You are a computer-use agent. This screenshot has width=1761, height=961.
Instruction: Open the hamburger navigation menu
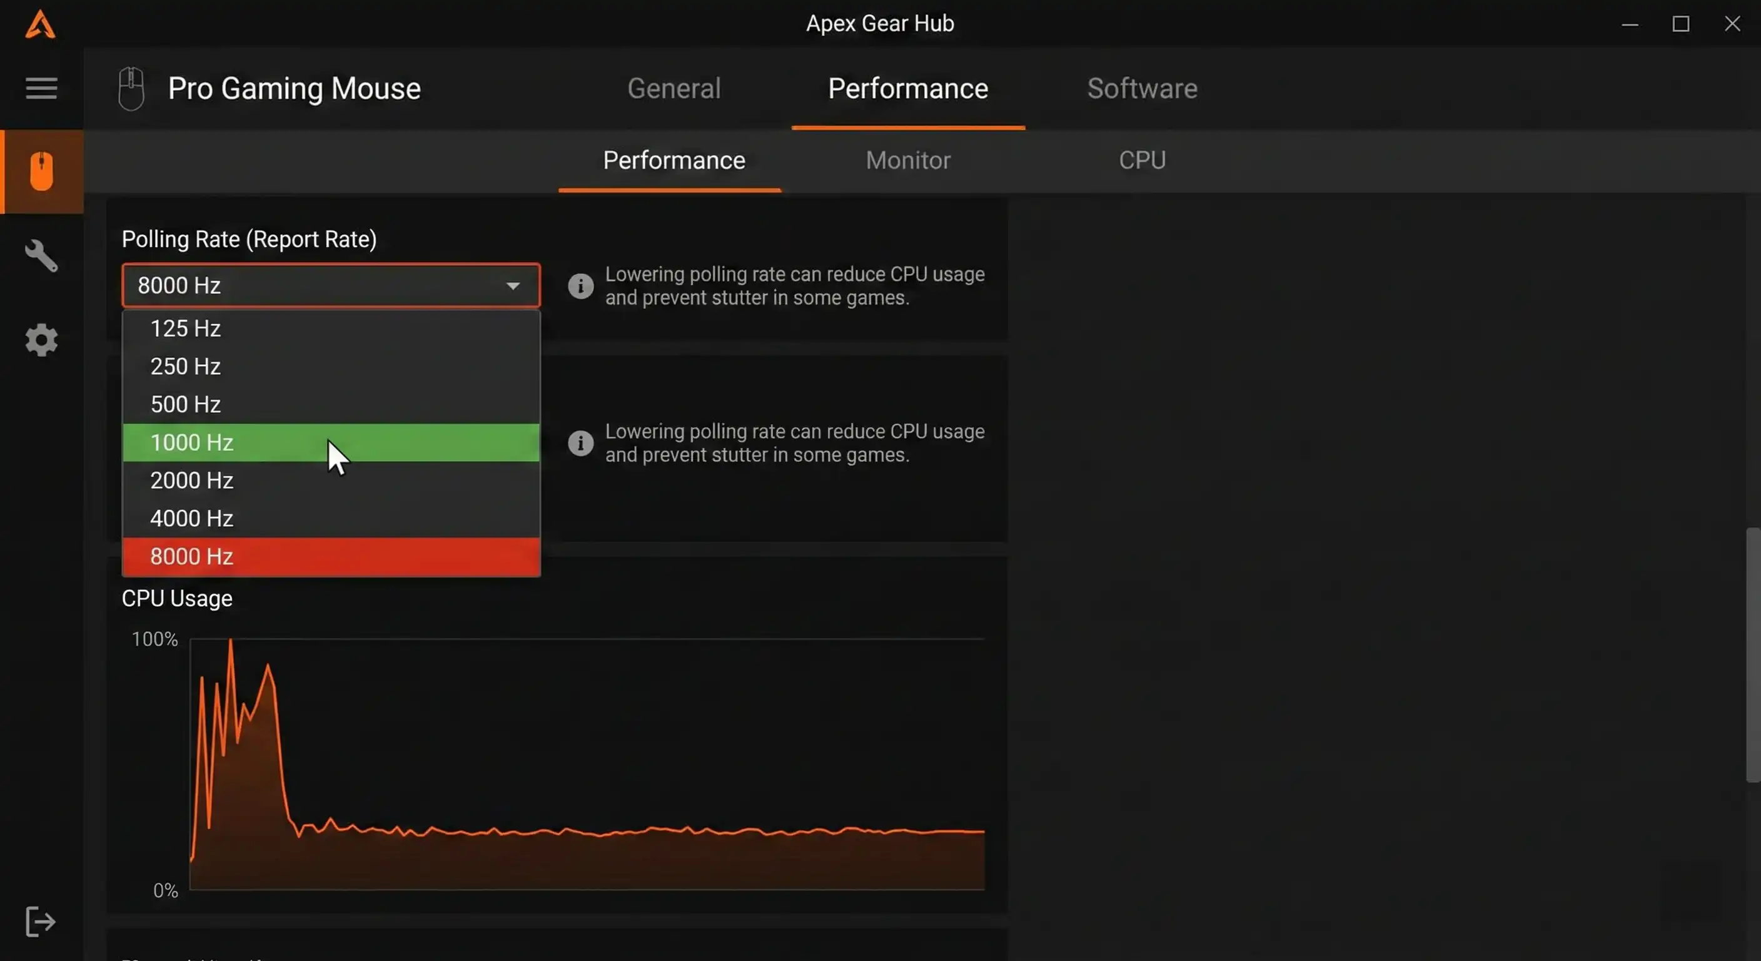40,88
